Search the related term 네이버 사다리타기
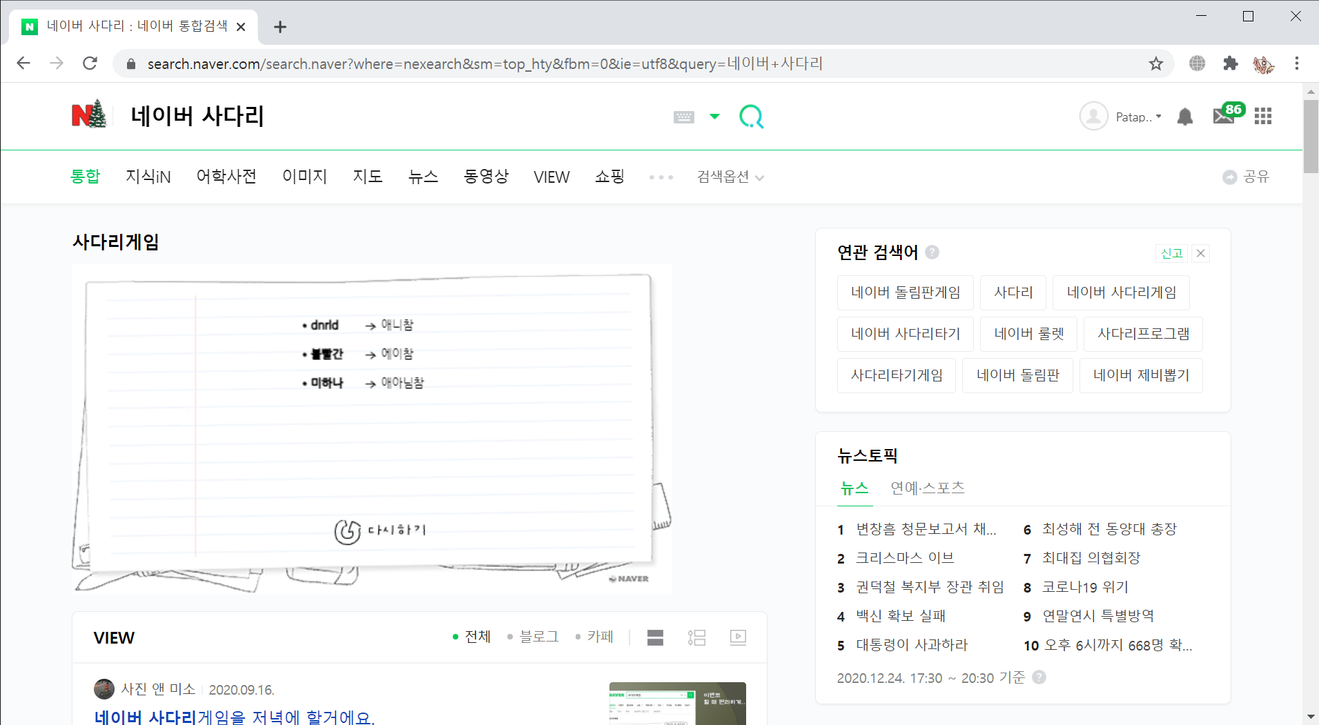 pyautogui.click(x=906, y=334)
